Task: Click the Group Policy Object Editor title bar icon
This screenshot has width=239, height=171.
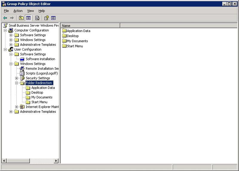Action: pos(4,4)
